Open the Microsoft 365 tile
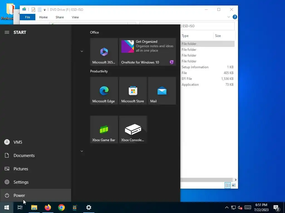 pos(104,52)
